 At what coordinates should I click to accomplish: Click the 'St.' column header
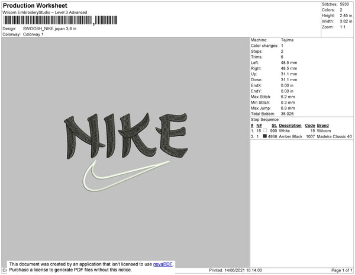274,126
